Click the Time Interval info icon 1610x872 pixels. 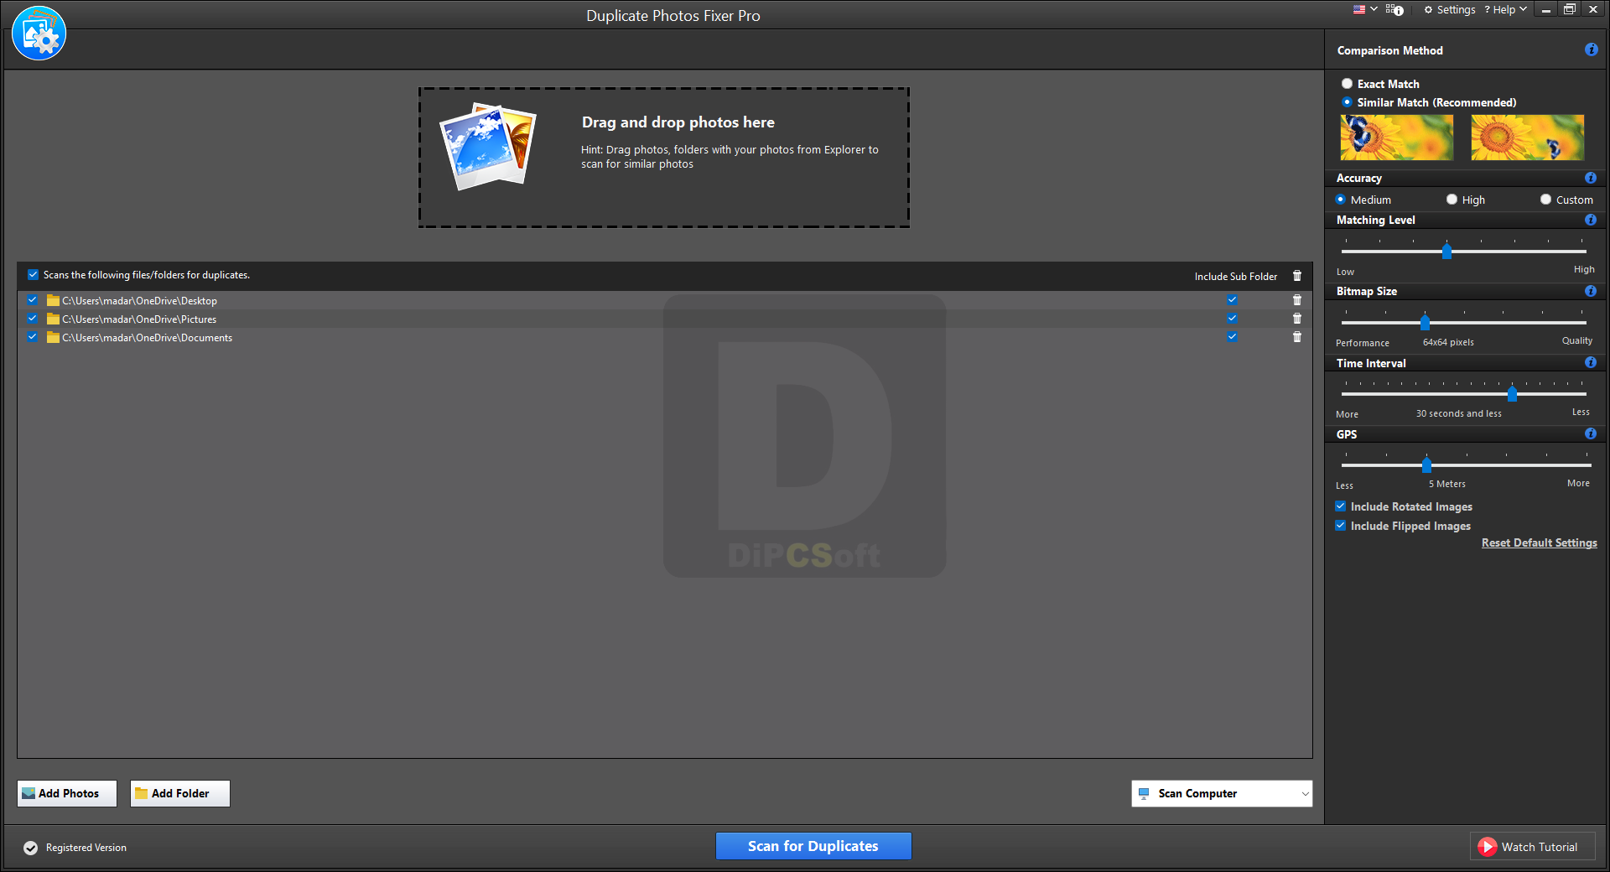1591,362
